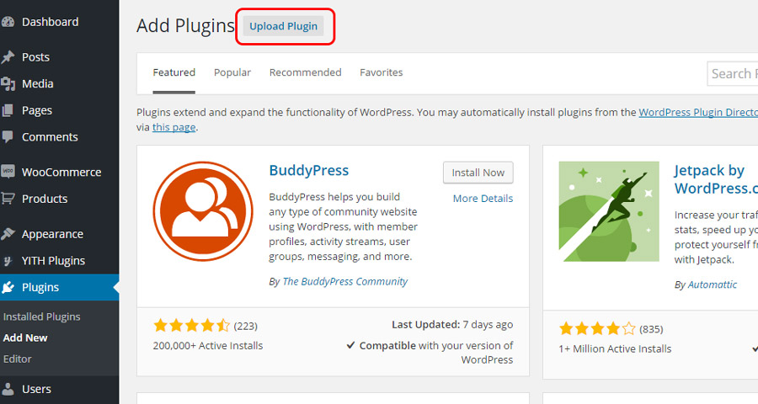Click the Pages icon in the sidebar
Viewport: 758px width, 404px height.
click(x=8, y=110)
